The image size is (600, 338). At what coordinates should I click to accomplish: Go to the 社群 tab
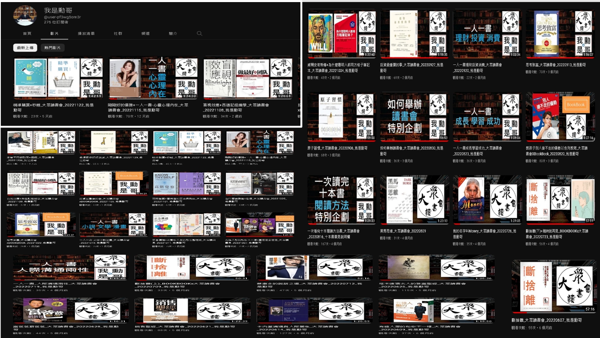tap(118, 34)
